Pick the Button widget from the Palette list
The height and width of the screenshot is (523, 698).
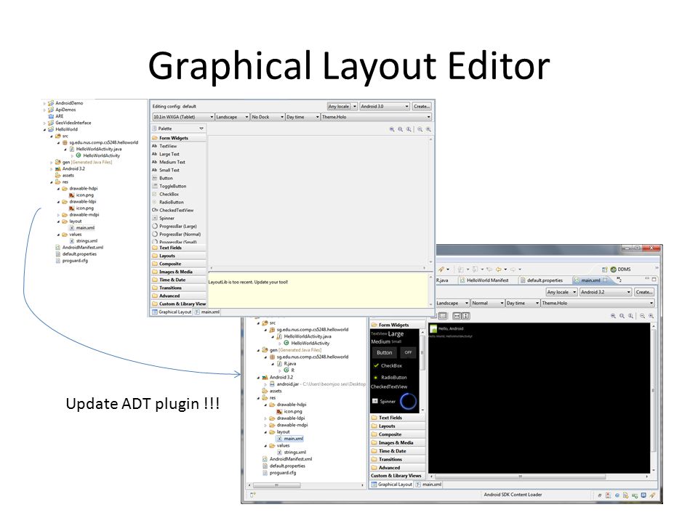click(x=162, y=178)
